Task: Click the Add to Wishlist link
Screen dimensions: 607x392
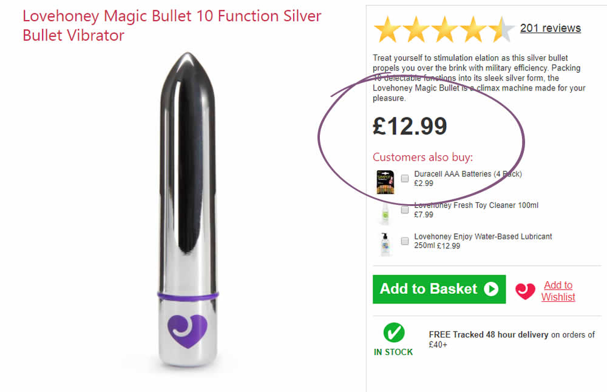Action: (558, 291)
